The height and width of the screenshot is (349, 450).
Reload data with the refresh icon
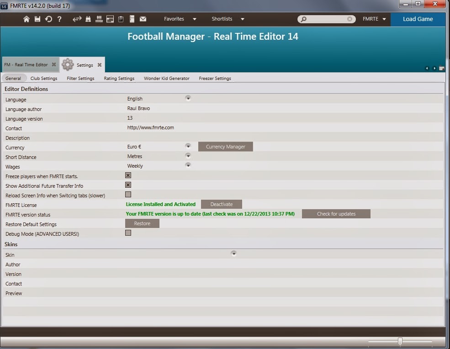(x=48, y=19)
